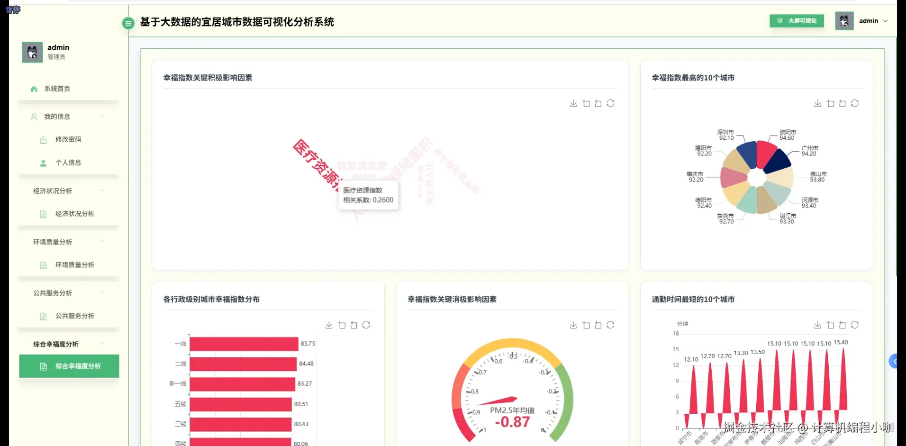Undo zoom on 幸福指数最高的10个城市 chart
The width and height of the screenshot is (906, 446).
pos(842,103)
